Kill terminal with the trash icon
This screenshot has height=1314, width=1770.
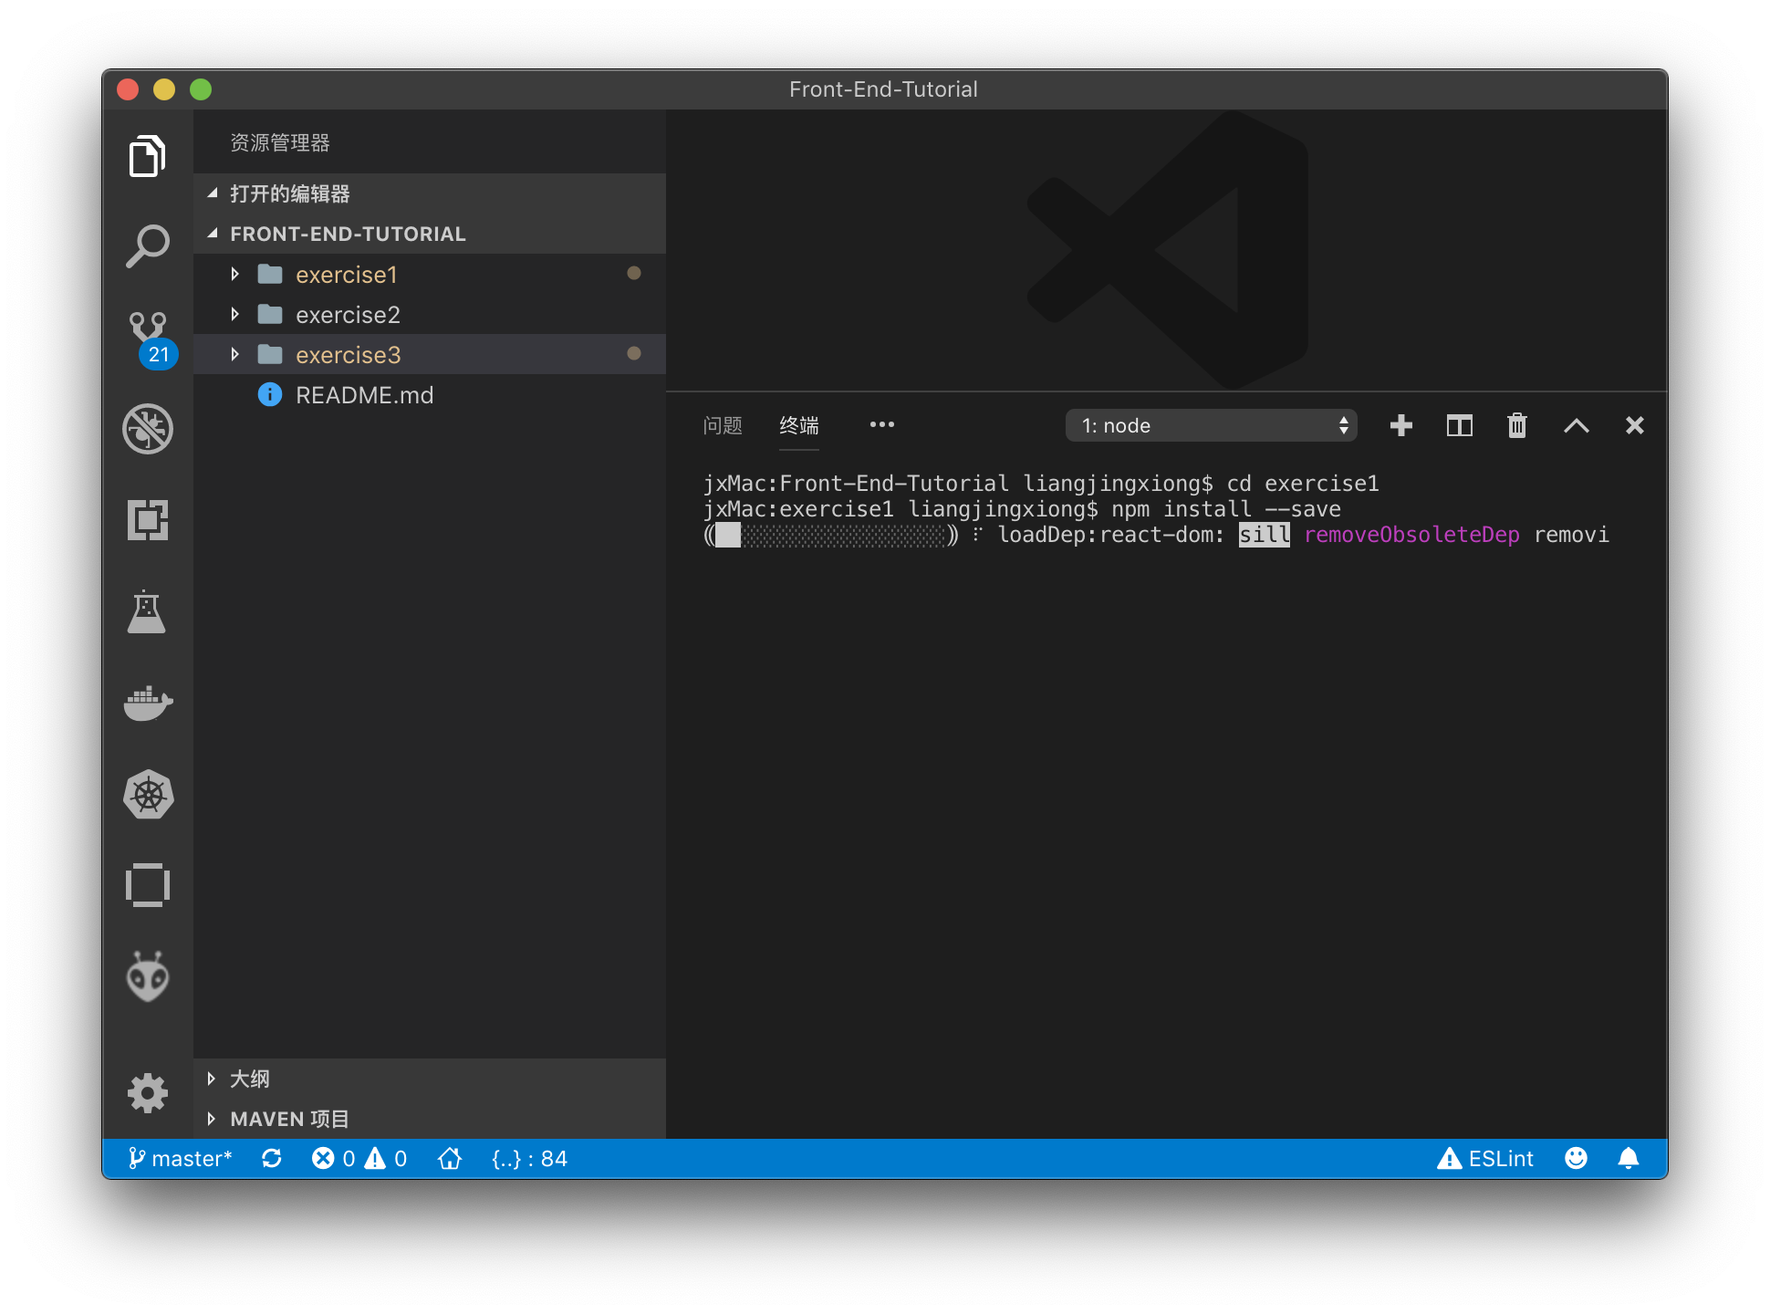(x=1516, y=425)
